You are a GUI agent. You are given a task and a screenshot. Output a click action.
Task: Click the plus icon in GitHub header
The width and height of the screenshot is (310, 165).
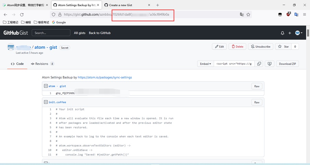click(290, 33)
